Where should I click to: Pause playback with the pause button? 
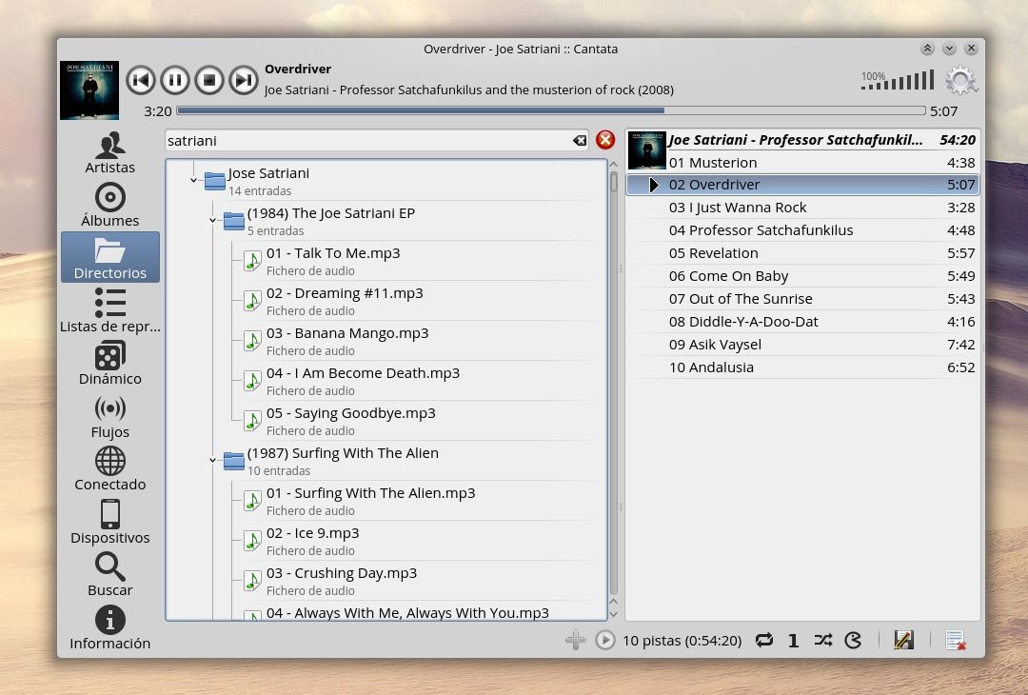tap(175, 80)
